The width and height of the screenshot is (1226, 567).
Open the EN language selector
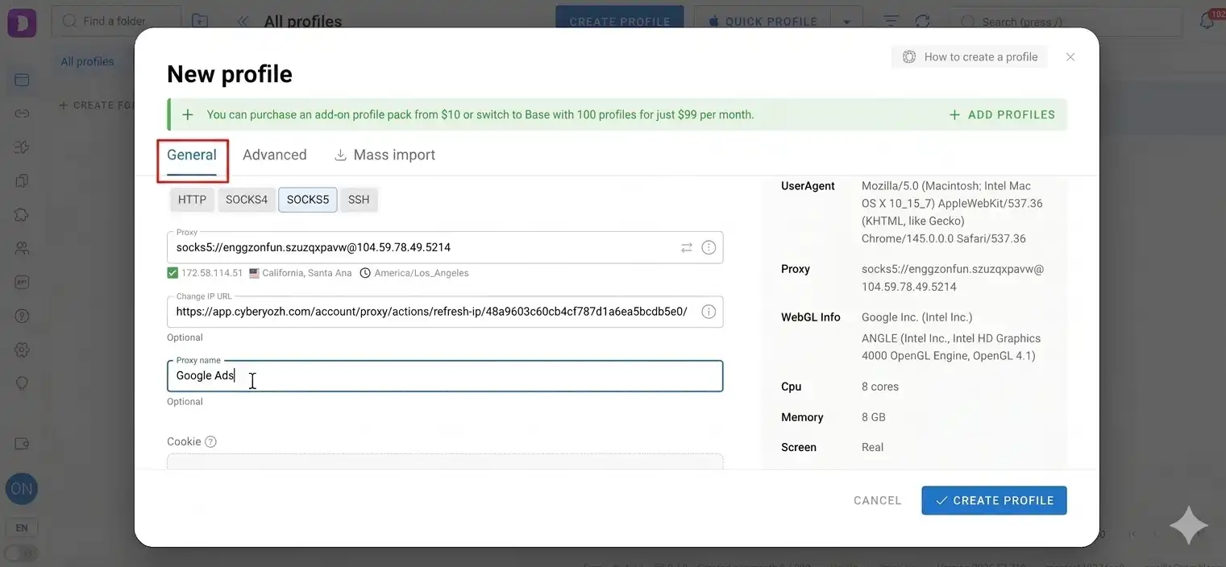tap(22, 528)
